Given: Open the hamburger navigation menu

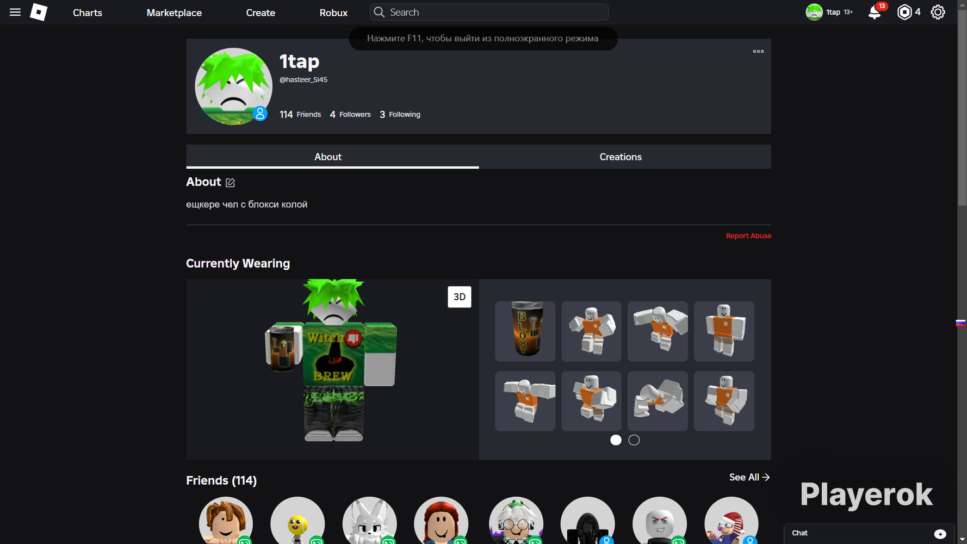Looking at the screenshot, I should [15, 12].
